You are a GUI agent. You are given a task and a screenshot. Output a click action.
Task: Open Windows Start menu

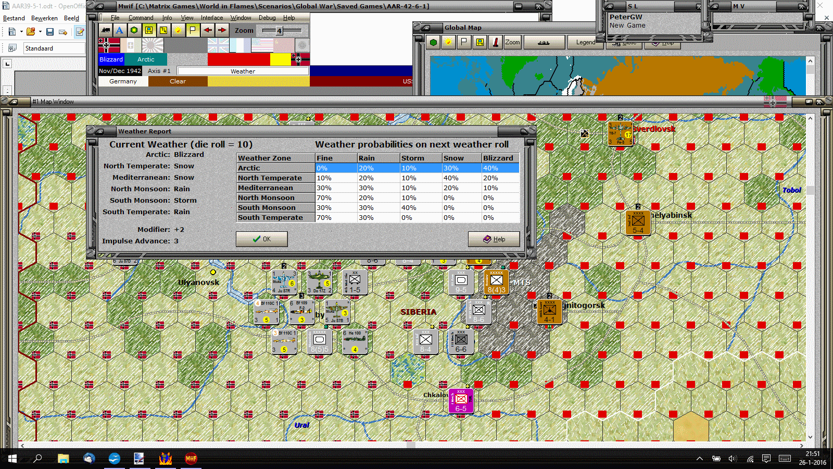click(x=12, y=459)
